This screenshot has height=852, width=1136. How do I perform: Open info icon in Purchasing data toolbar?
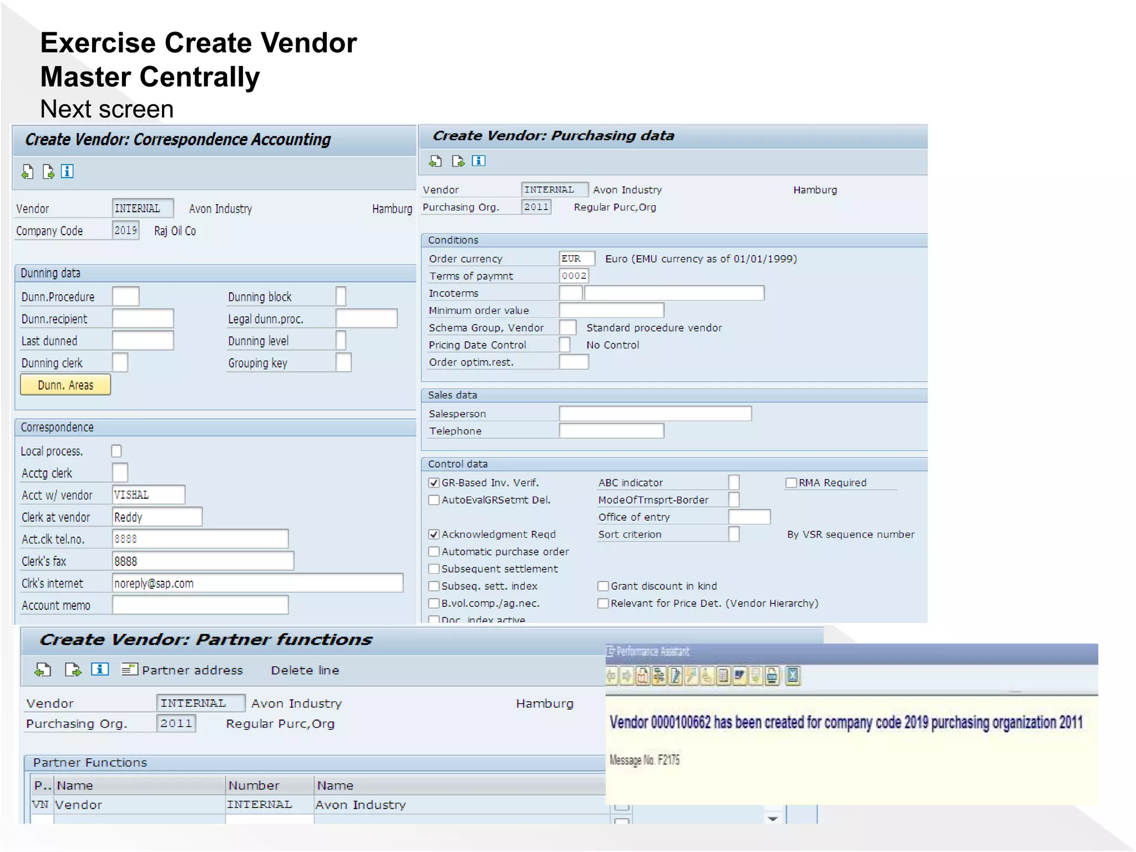(x=478, y=161)
